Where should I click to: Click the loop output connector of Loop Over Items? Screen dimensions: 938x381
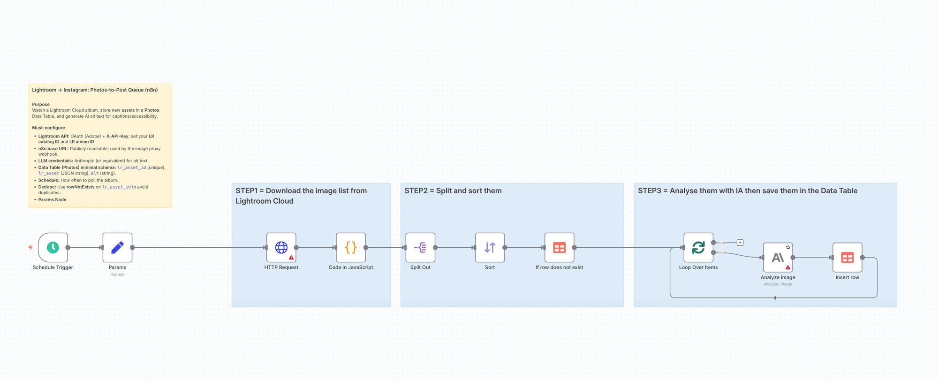coord(713,252)
